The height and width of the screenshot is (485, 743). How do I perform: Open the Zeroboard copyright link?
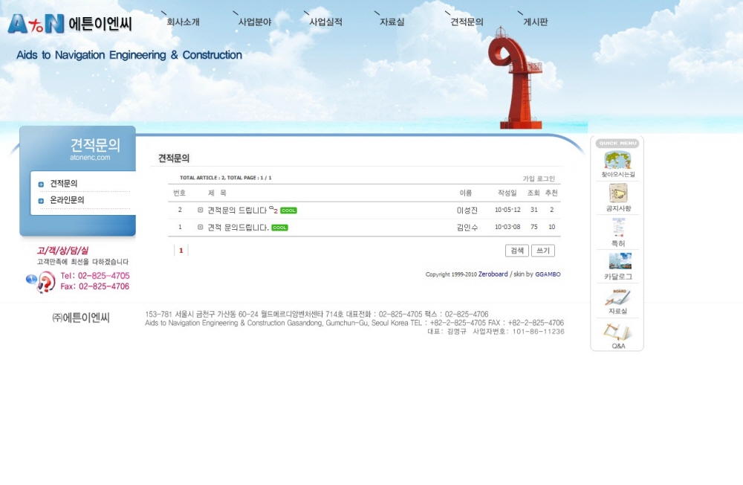(x=493, y=274)
